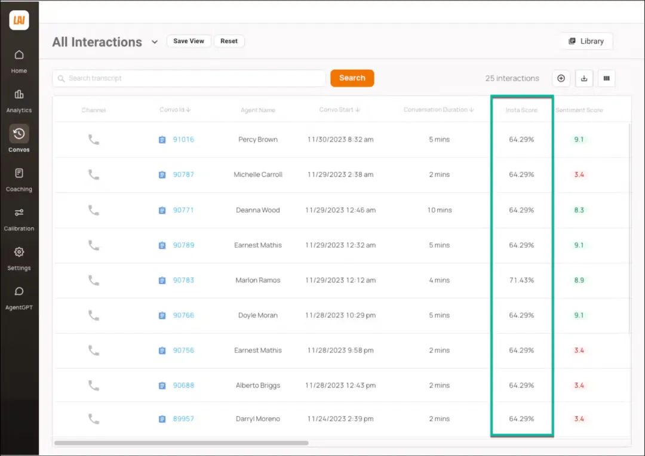This screenshot has height=456, width=645.
Task: Open Analytics in the sidebar
Action: click(19, 101)
